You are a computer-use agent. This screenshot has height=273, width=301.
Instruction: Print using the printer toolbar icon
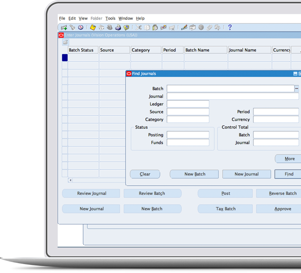pyautogui.click(x=118, y=27)
